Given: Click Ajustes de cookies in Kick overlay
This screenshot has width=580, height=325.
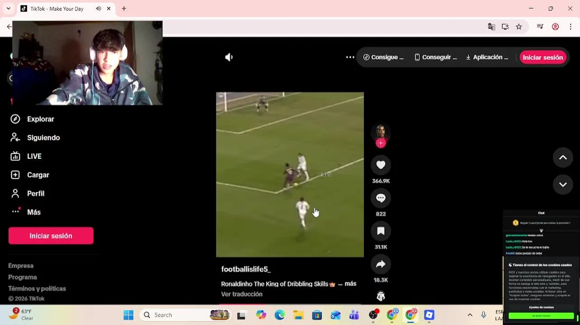Looking at the screenshot, I should [541, 307].
